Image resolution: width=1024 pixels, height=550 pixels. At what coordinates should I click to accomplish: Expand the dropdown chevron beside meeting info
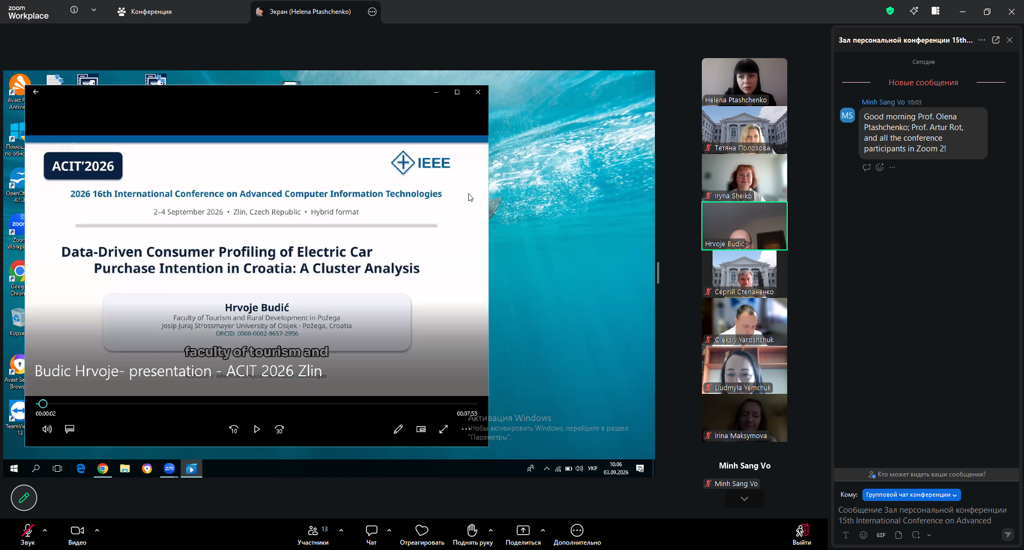[x=94, y=10]
